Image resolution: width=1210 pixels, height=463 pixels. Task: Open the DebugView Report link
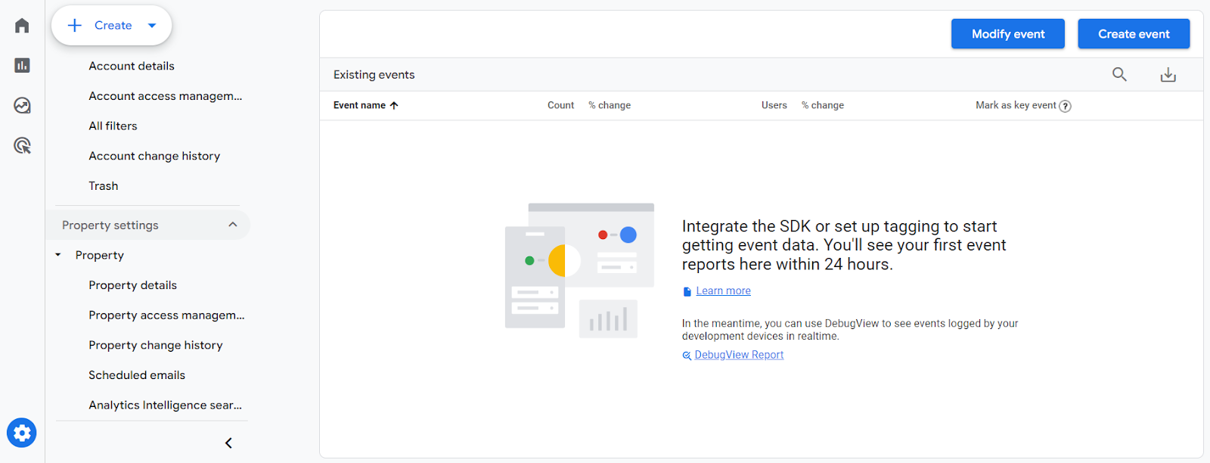(739, 355)
